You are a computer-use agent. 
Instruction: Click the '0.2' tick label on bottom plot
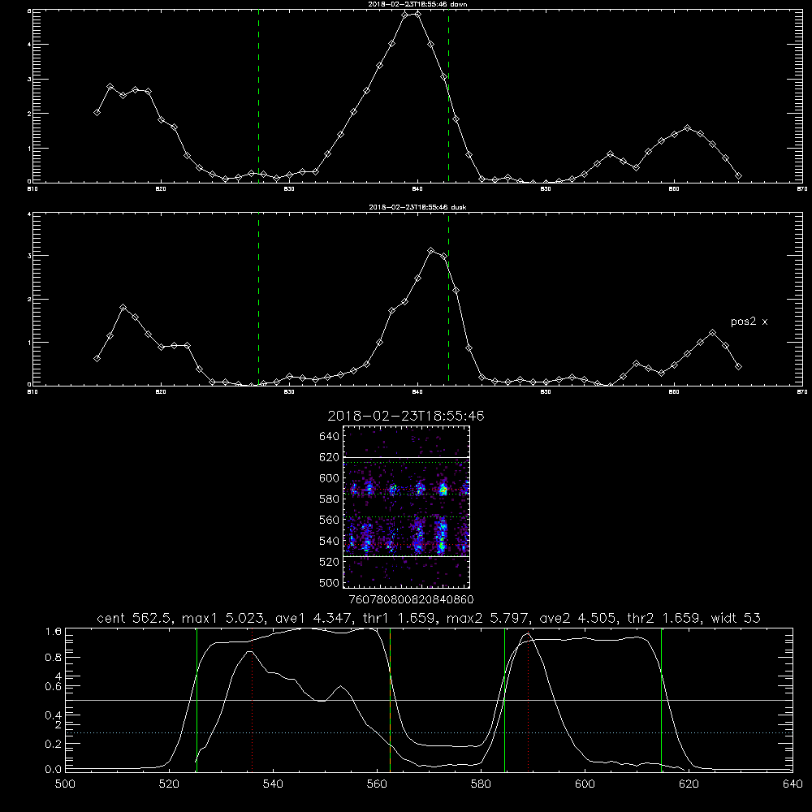click(x=54, y=744)
